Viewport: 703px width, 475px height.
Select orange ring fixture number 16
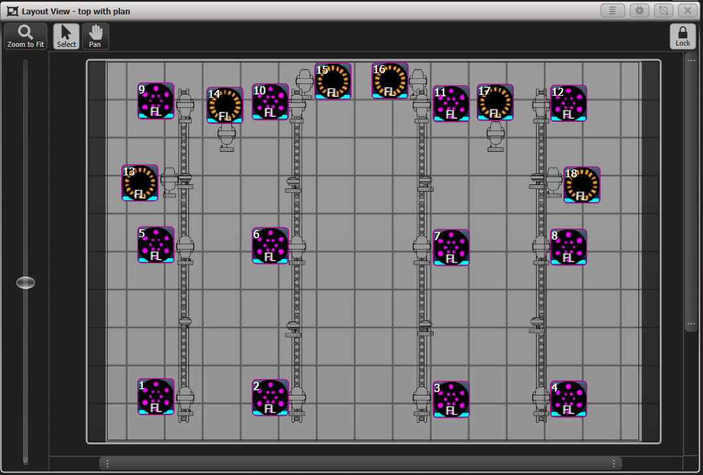coord(390,81)
